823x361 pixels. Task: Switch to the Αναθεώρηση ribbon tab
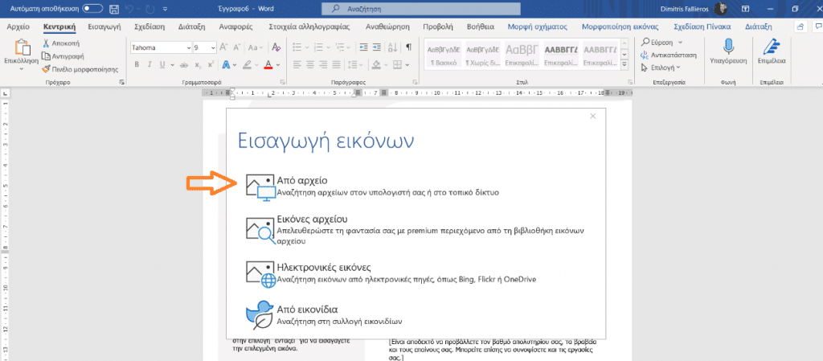click(x=387, y=27)
